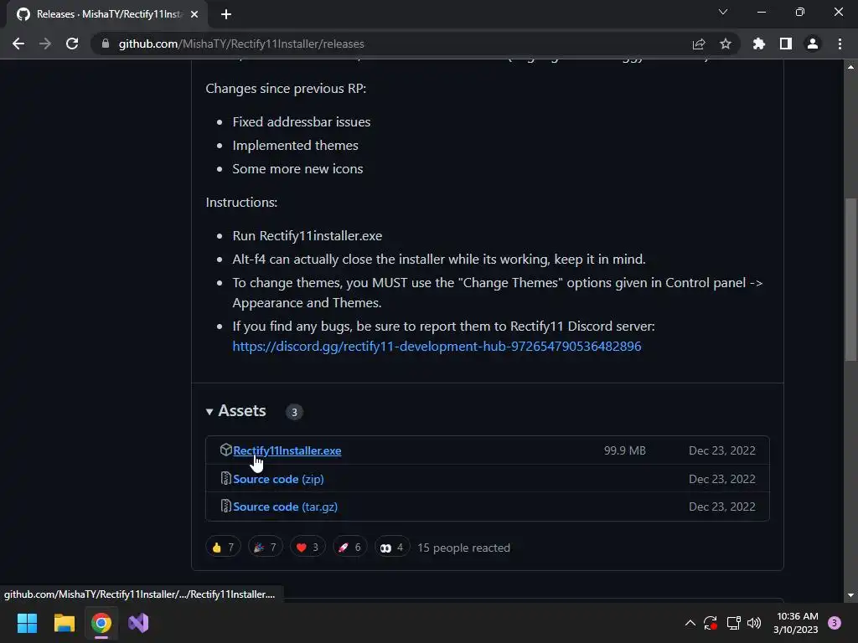This screenshot has height=643, width=858.
Task: Click the '99.9 MB' file size
Action: click(x=625, y=450)
